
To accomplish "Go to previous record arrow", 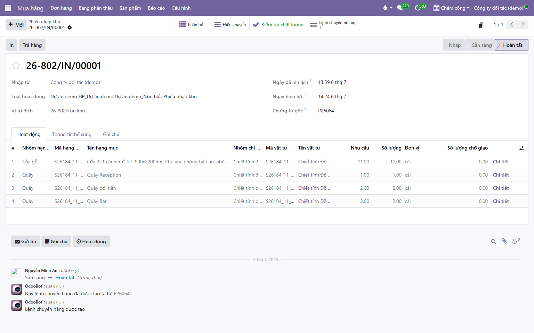I will tap(512, 24).
